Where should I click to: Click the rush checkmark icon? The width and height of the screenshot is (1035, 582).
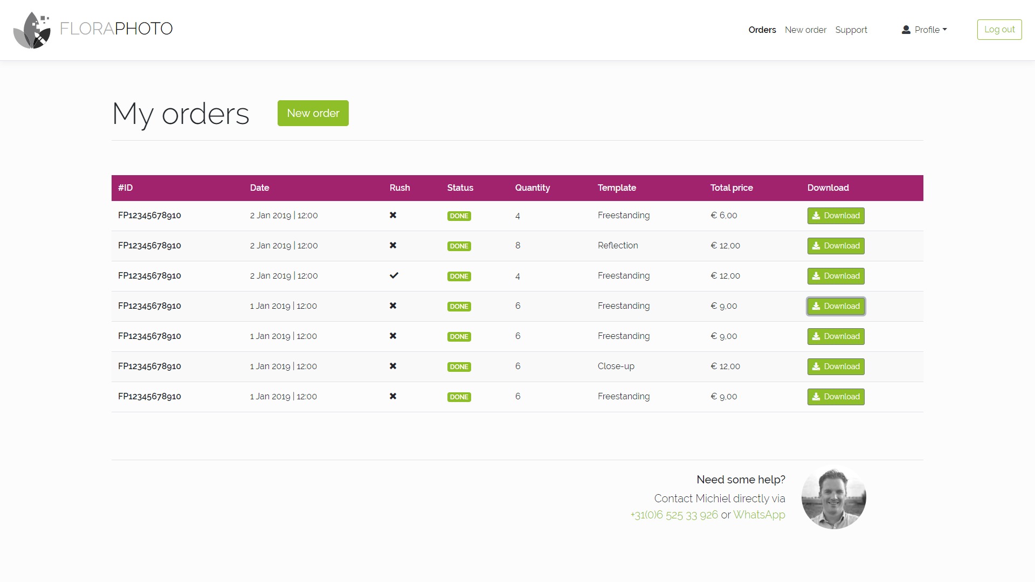pyautogui.click(x=394, y=276)
